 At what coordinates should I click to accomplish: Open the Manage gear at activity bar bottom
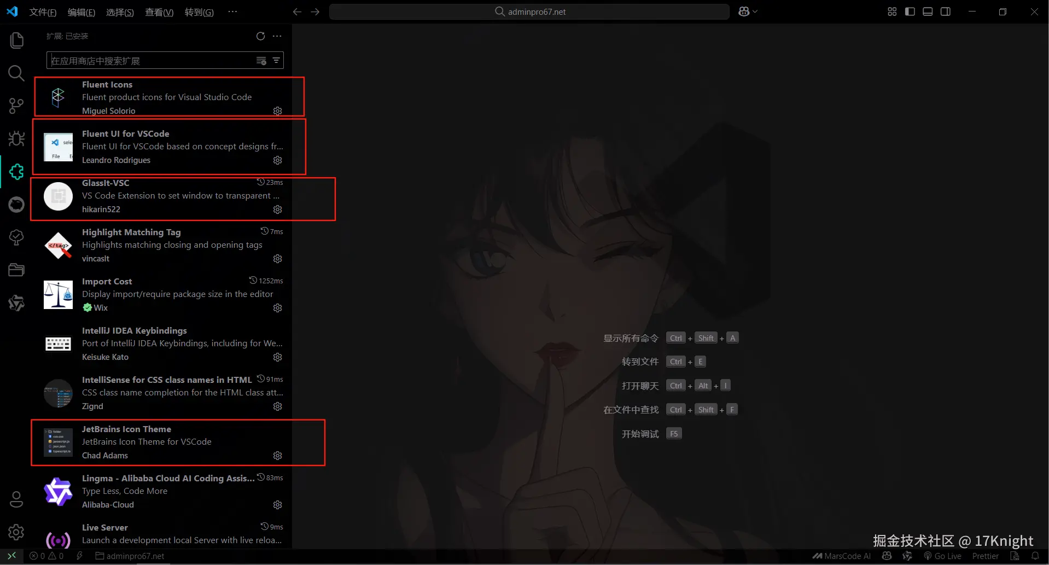tap(16, 532)
